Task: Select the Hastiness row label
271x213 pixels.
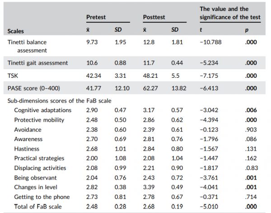Action: [27, 149]
